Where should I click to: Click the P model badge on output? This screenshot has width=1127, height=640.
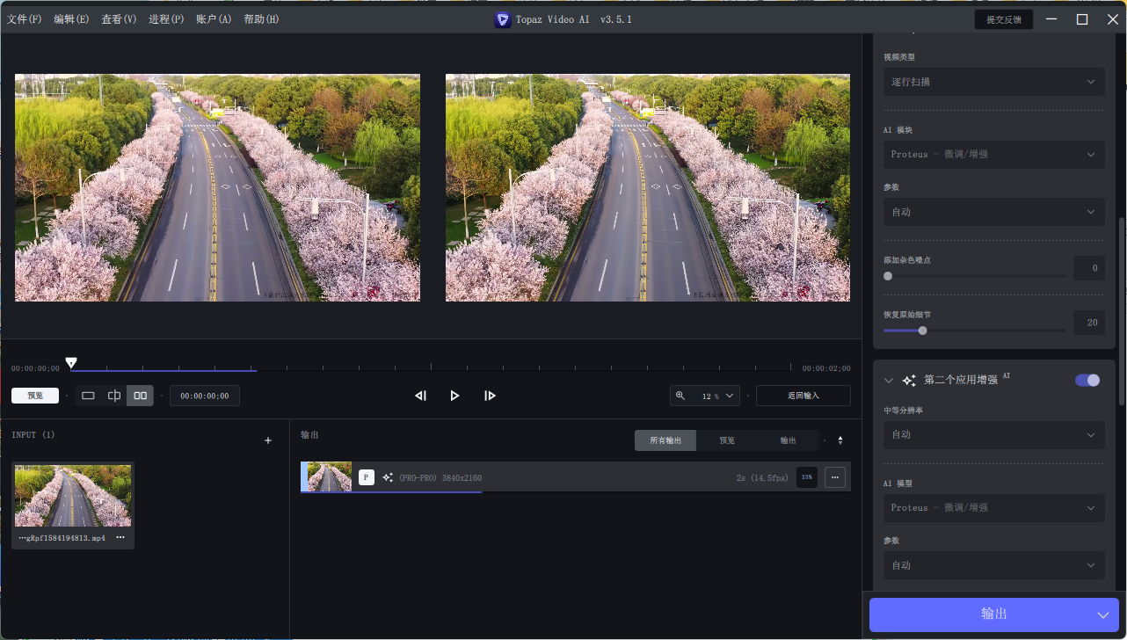point(367,477)
